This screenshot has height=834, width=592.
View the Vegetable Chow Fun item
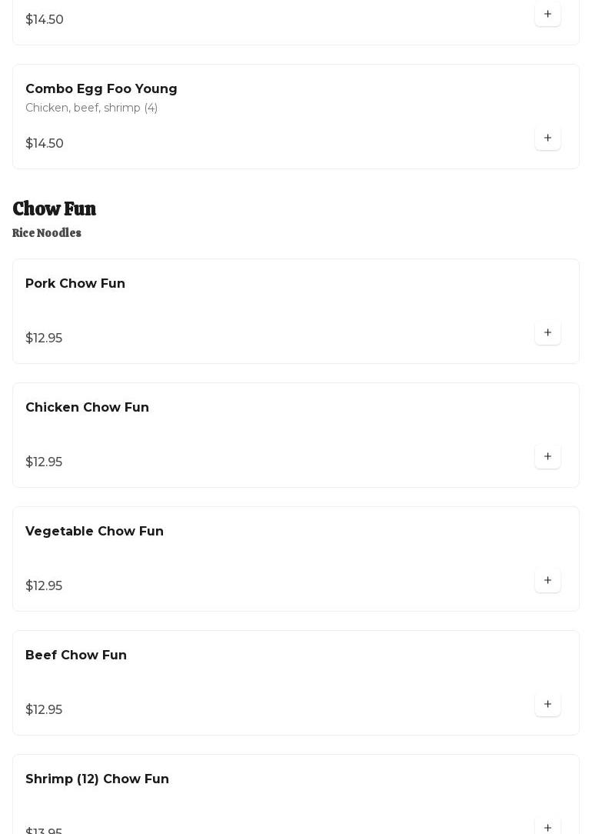point(95,532)
